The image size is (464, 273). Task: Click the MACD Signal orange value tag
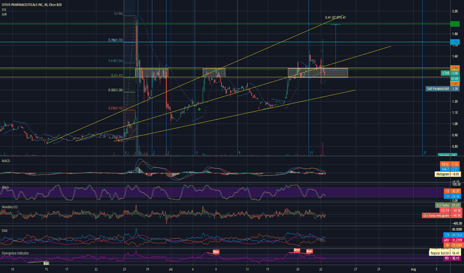[450, 164]
